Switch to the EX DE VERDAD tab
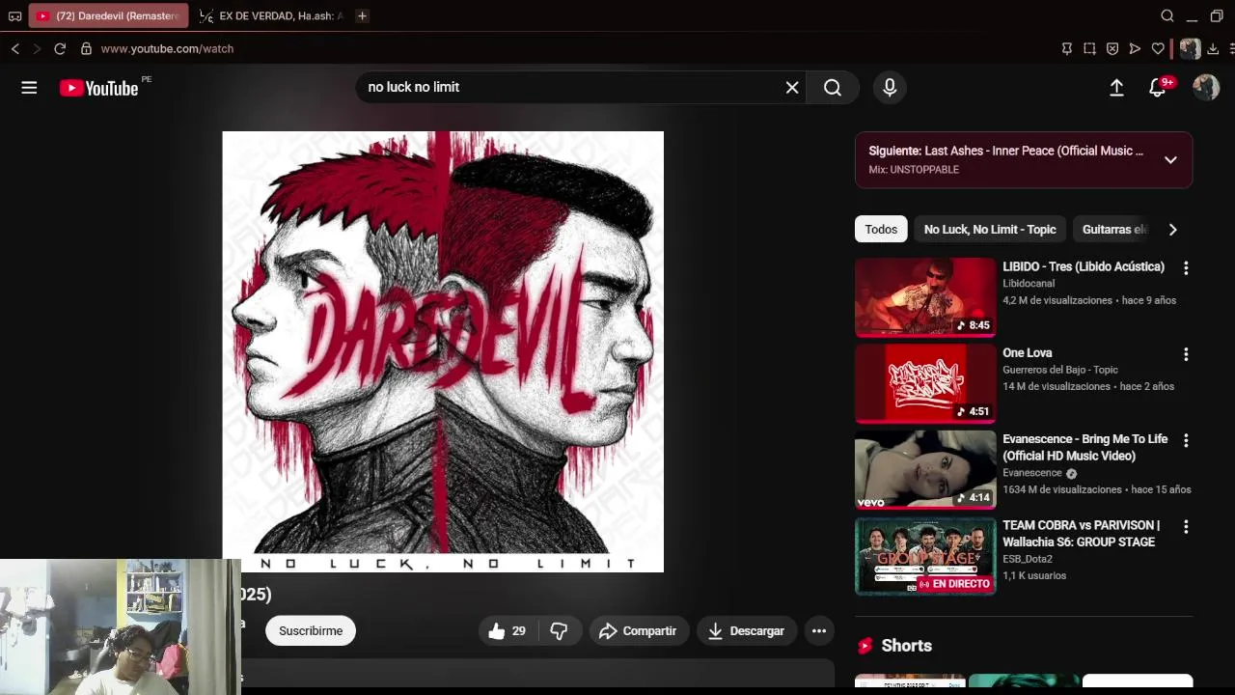The height and width of the screenshot is (695, 1235). (x=270, y=15)
